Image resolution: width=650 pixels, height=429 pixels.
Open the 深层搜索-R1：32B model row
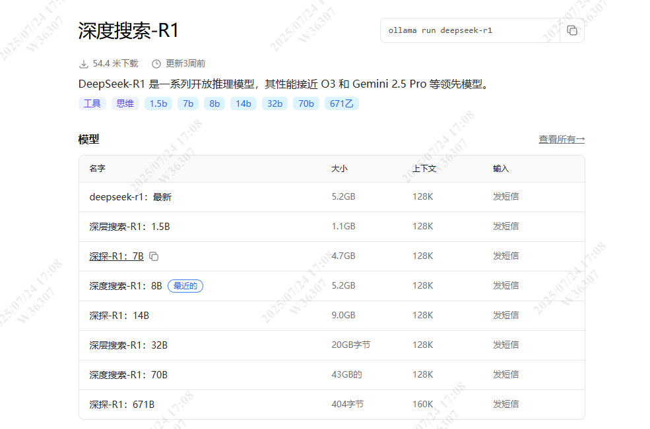point(129,345)
